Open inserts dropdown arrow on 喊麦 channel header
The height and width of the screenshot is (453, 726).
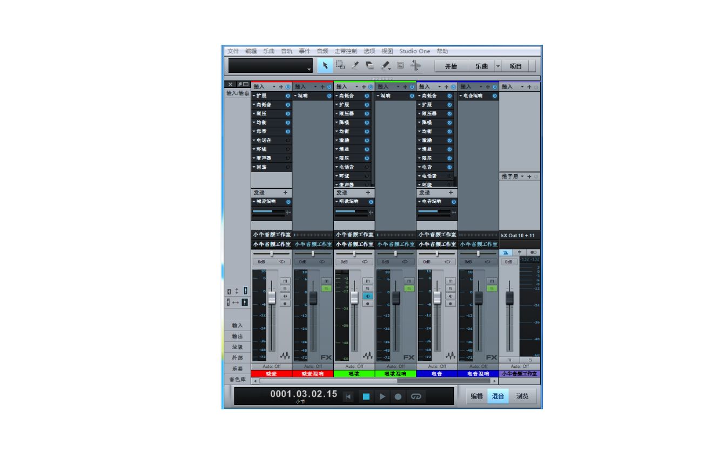coord(274,87)
